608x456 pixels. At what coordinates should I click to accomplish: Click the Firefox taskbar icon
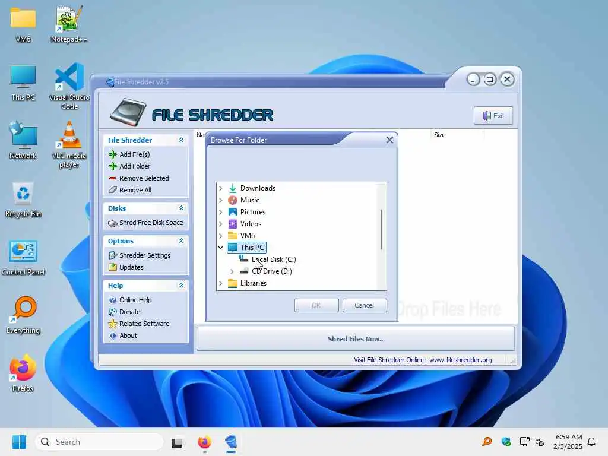coord(204,442)
